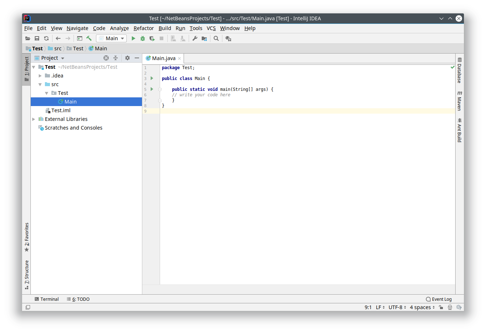The image size is (486, 333).
Task: Click the Save All floppy disk icon
Action: pos(37,38)
